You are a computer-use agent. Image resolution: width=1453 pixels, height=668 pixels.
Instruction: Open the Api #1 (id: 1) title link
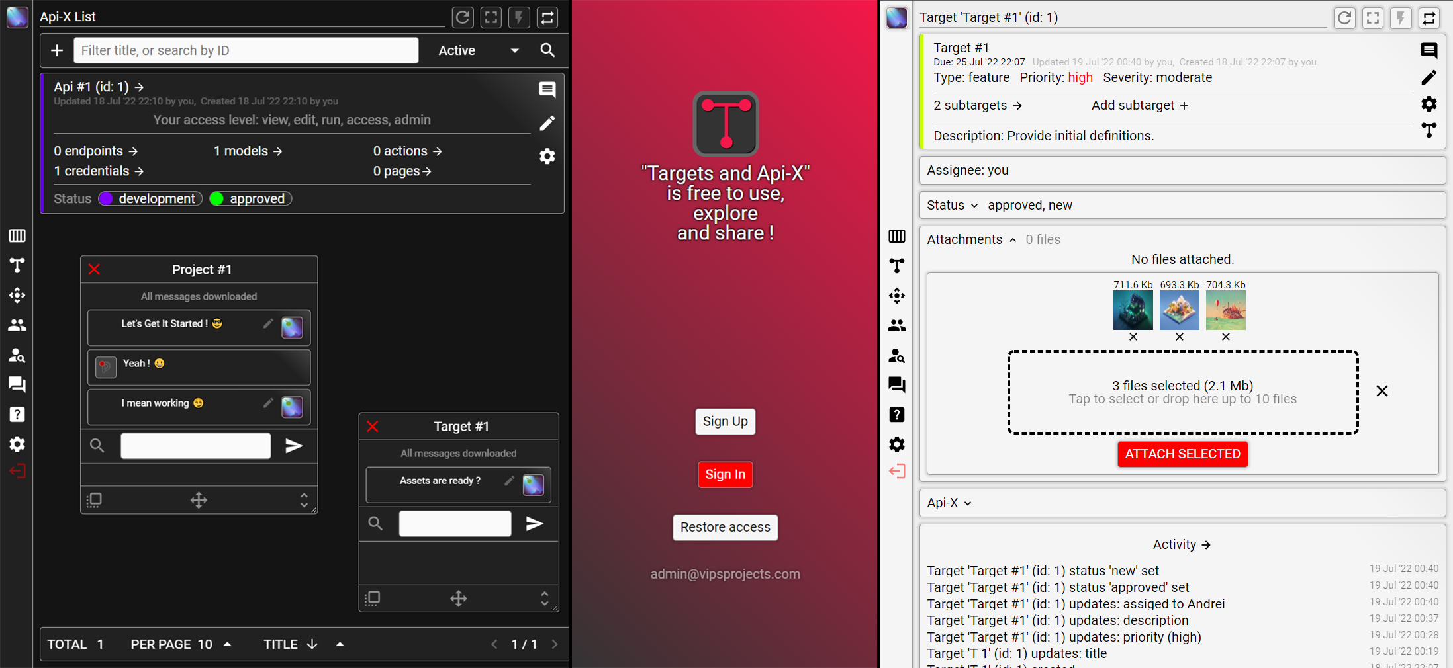click(99, 87)
